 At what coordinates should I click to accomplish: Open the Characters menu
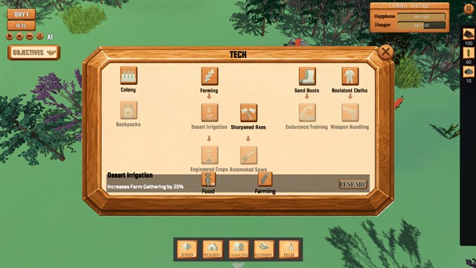pos(239,250)
